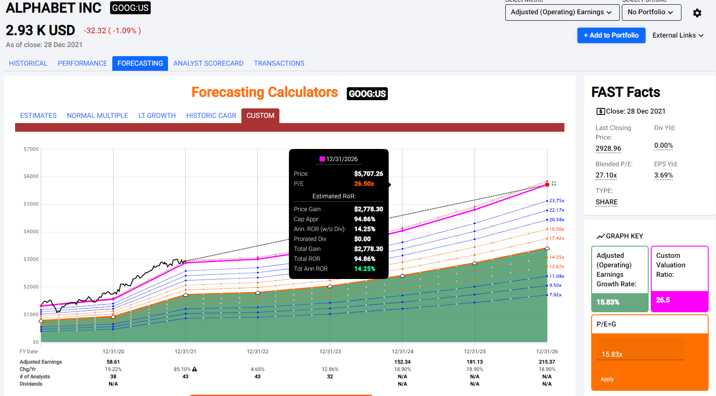Image resolution: width=716 pixels, height=396 pixels.
Task: Click the magenta 26.5 valuation swatch
Action: (679, 301)
